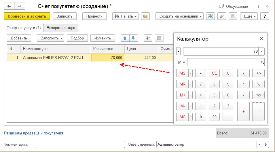Click the Комментарий input field
Viewport: 275px width, 152px height.
click(80, 145)
